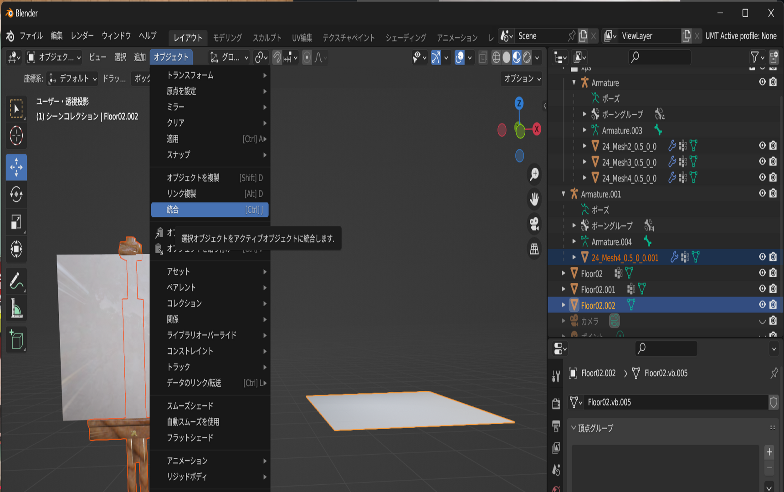The width and height of the screenshot is (784, 492).
Task: Choose 統合 in the object menu
Action: coord(210,210)
